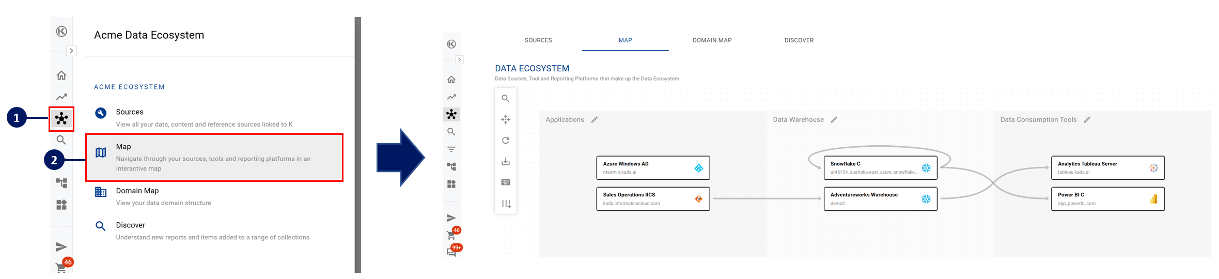Open Domain Map from the Acme Ecosystem menu

[x=137, y=191]
